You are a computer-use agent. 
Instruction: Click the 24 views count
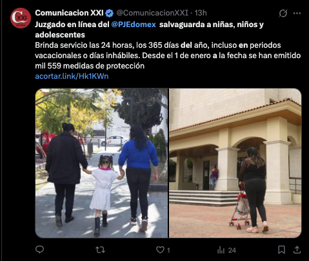click(232, 250)
